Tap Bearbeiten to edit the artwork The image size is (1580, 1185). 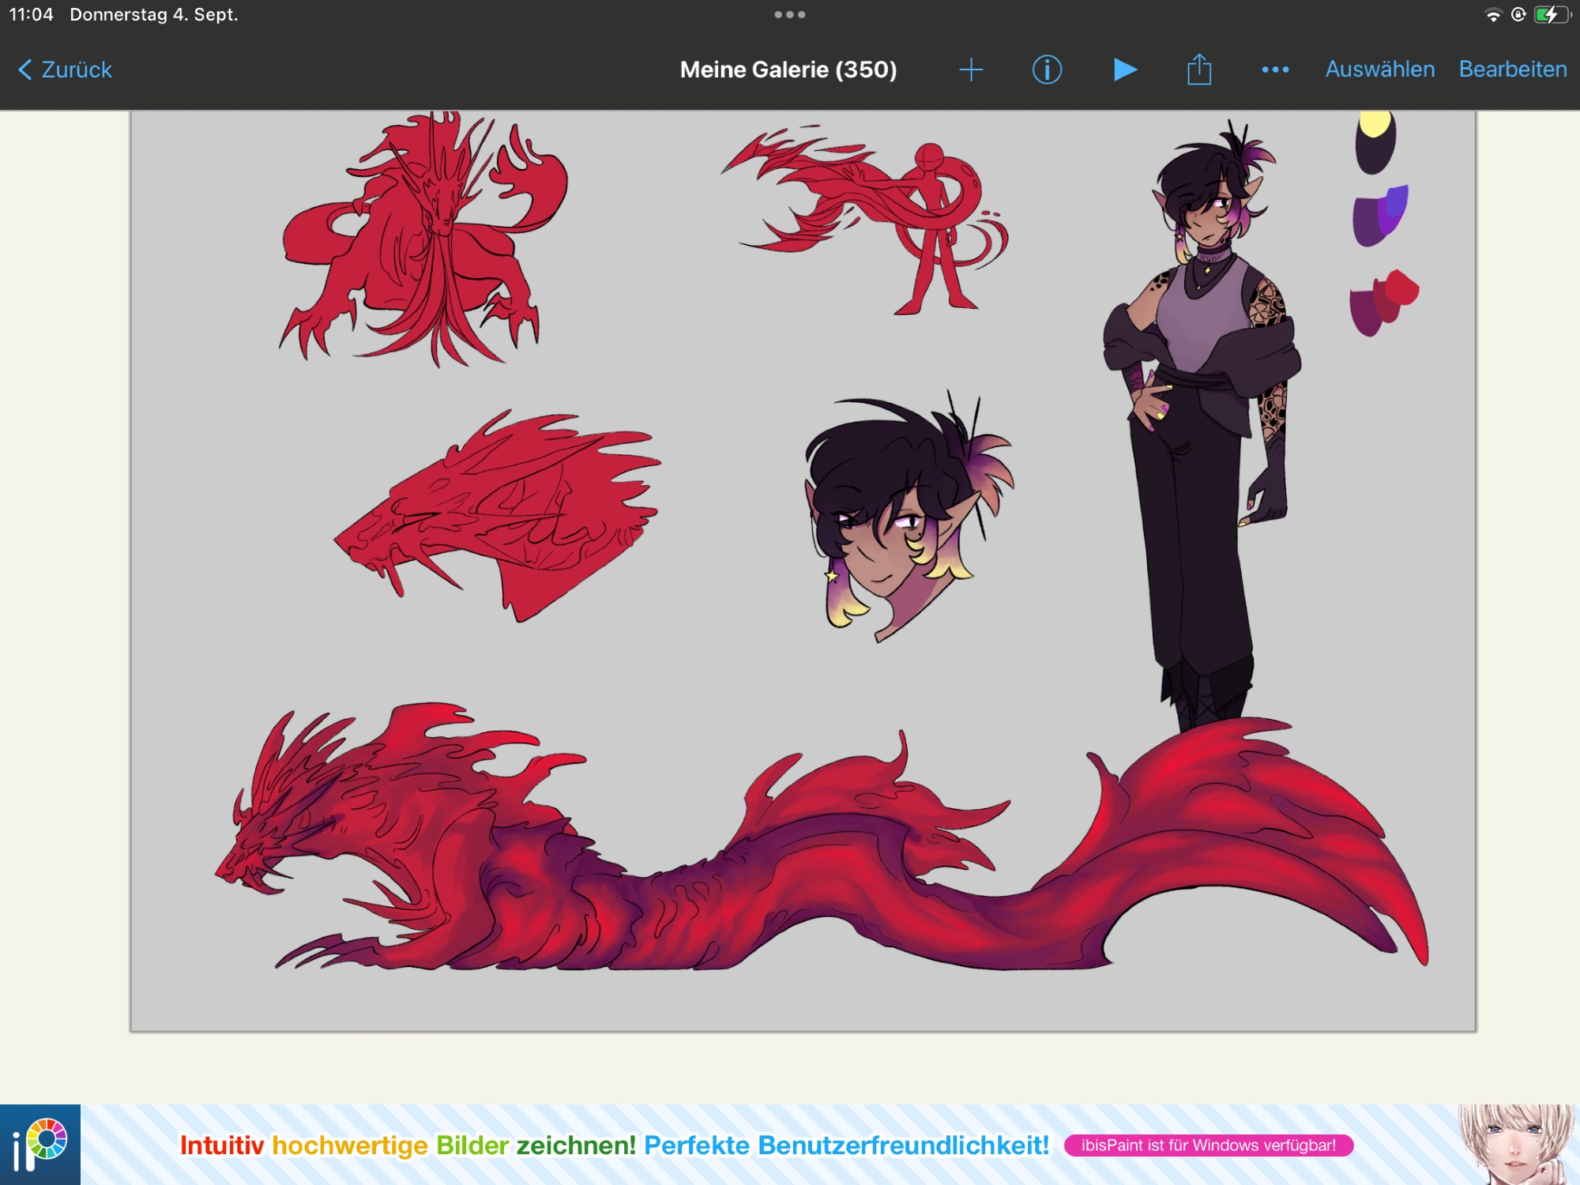[1512, 70]
